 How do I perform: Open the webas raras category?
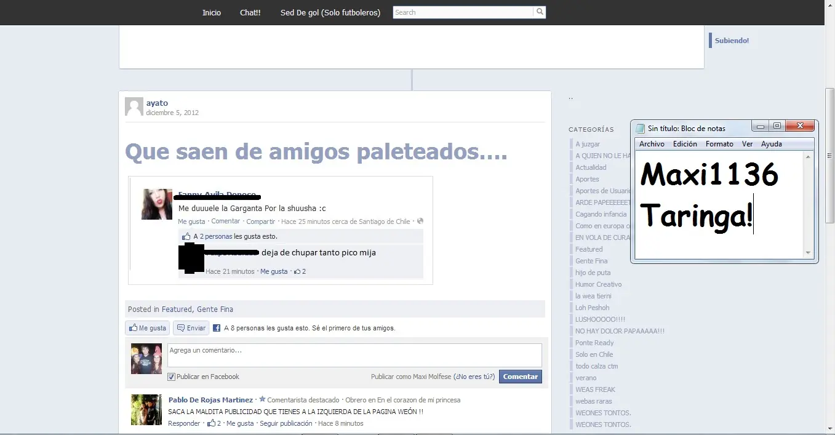593,401
